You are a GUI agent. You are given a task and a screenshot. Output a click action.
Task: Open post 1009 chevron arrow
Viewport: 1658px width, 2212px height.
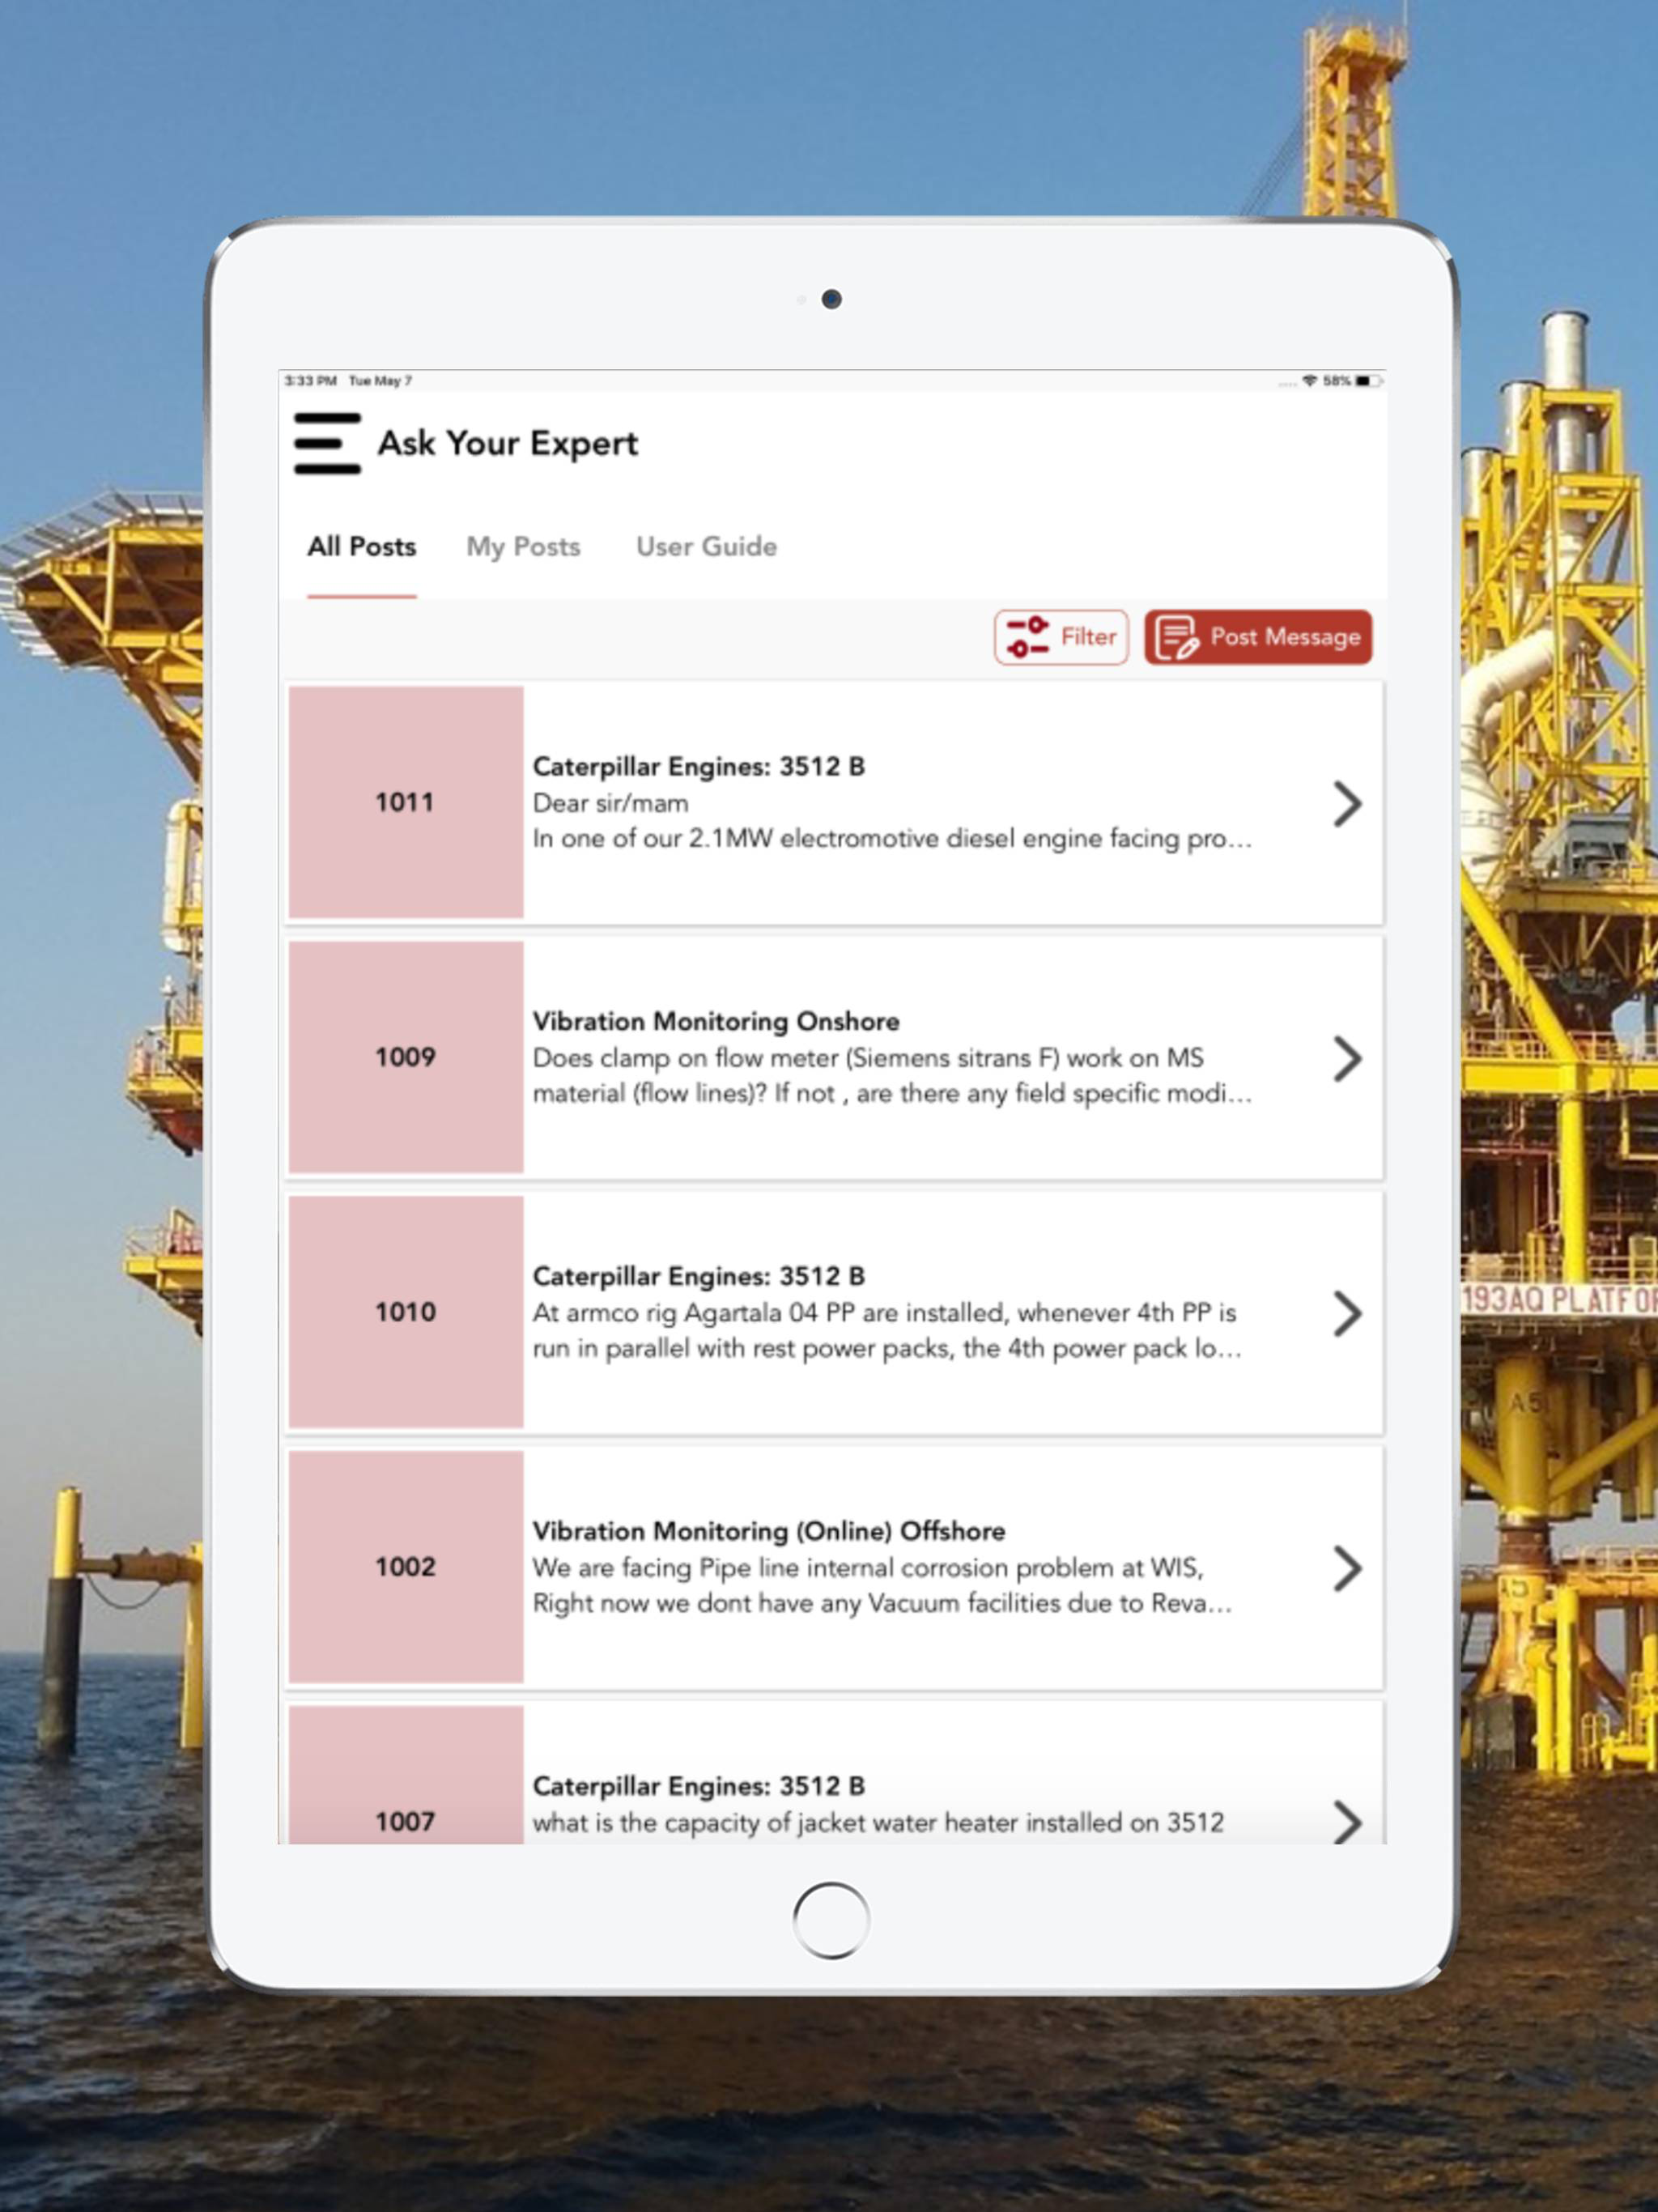coord(1347,1059)
